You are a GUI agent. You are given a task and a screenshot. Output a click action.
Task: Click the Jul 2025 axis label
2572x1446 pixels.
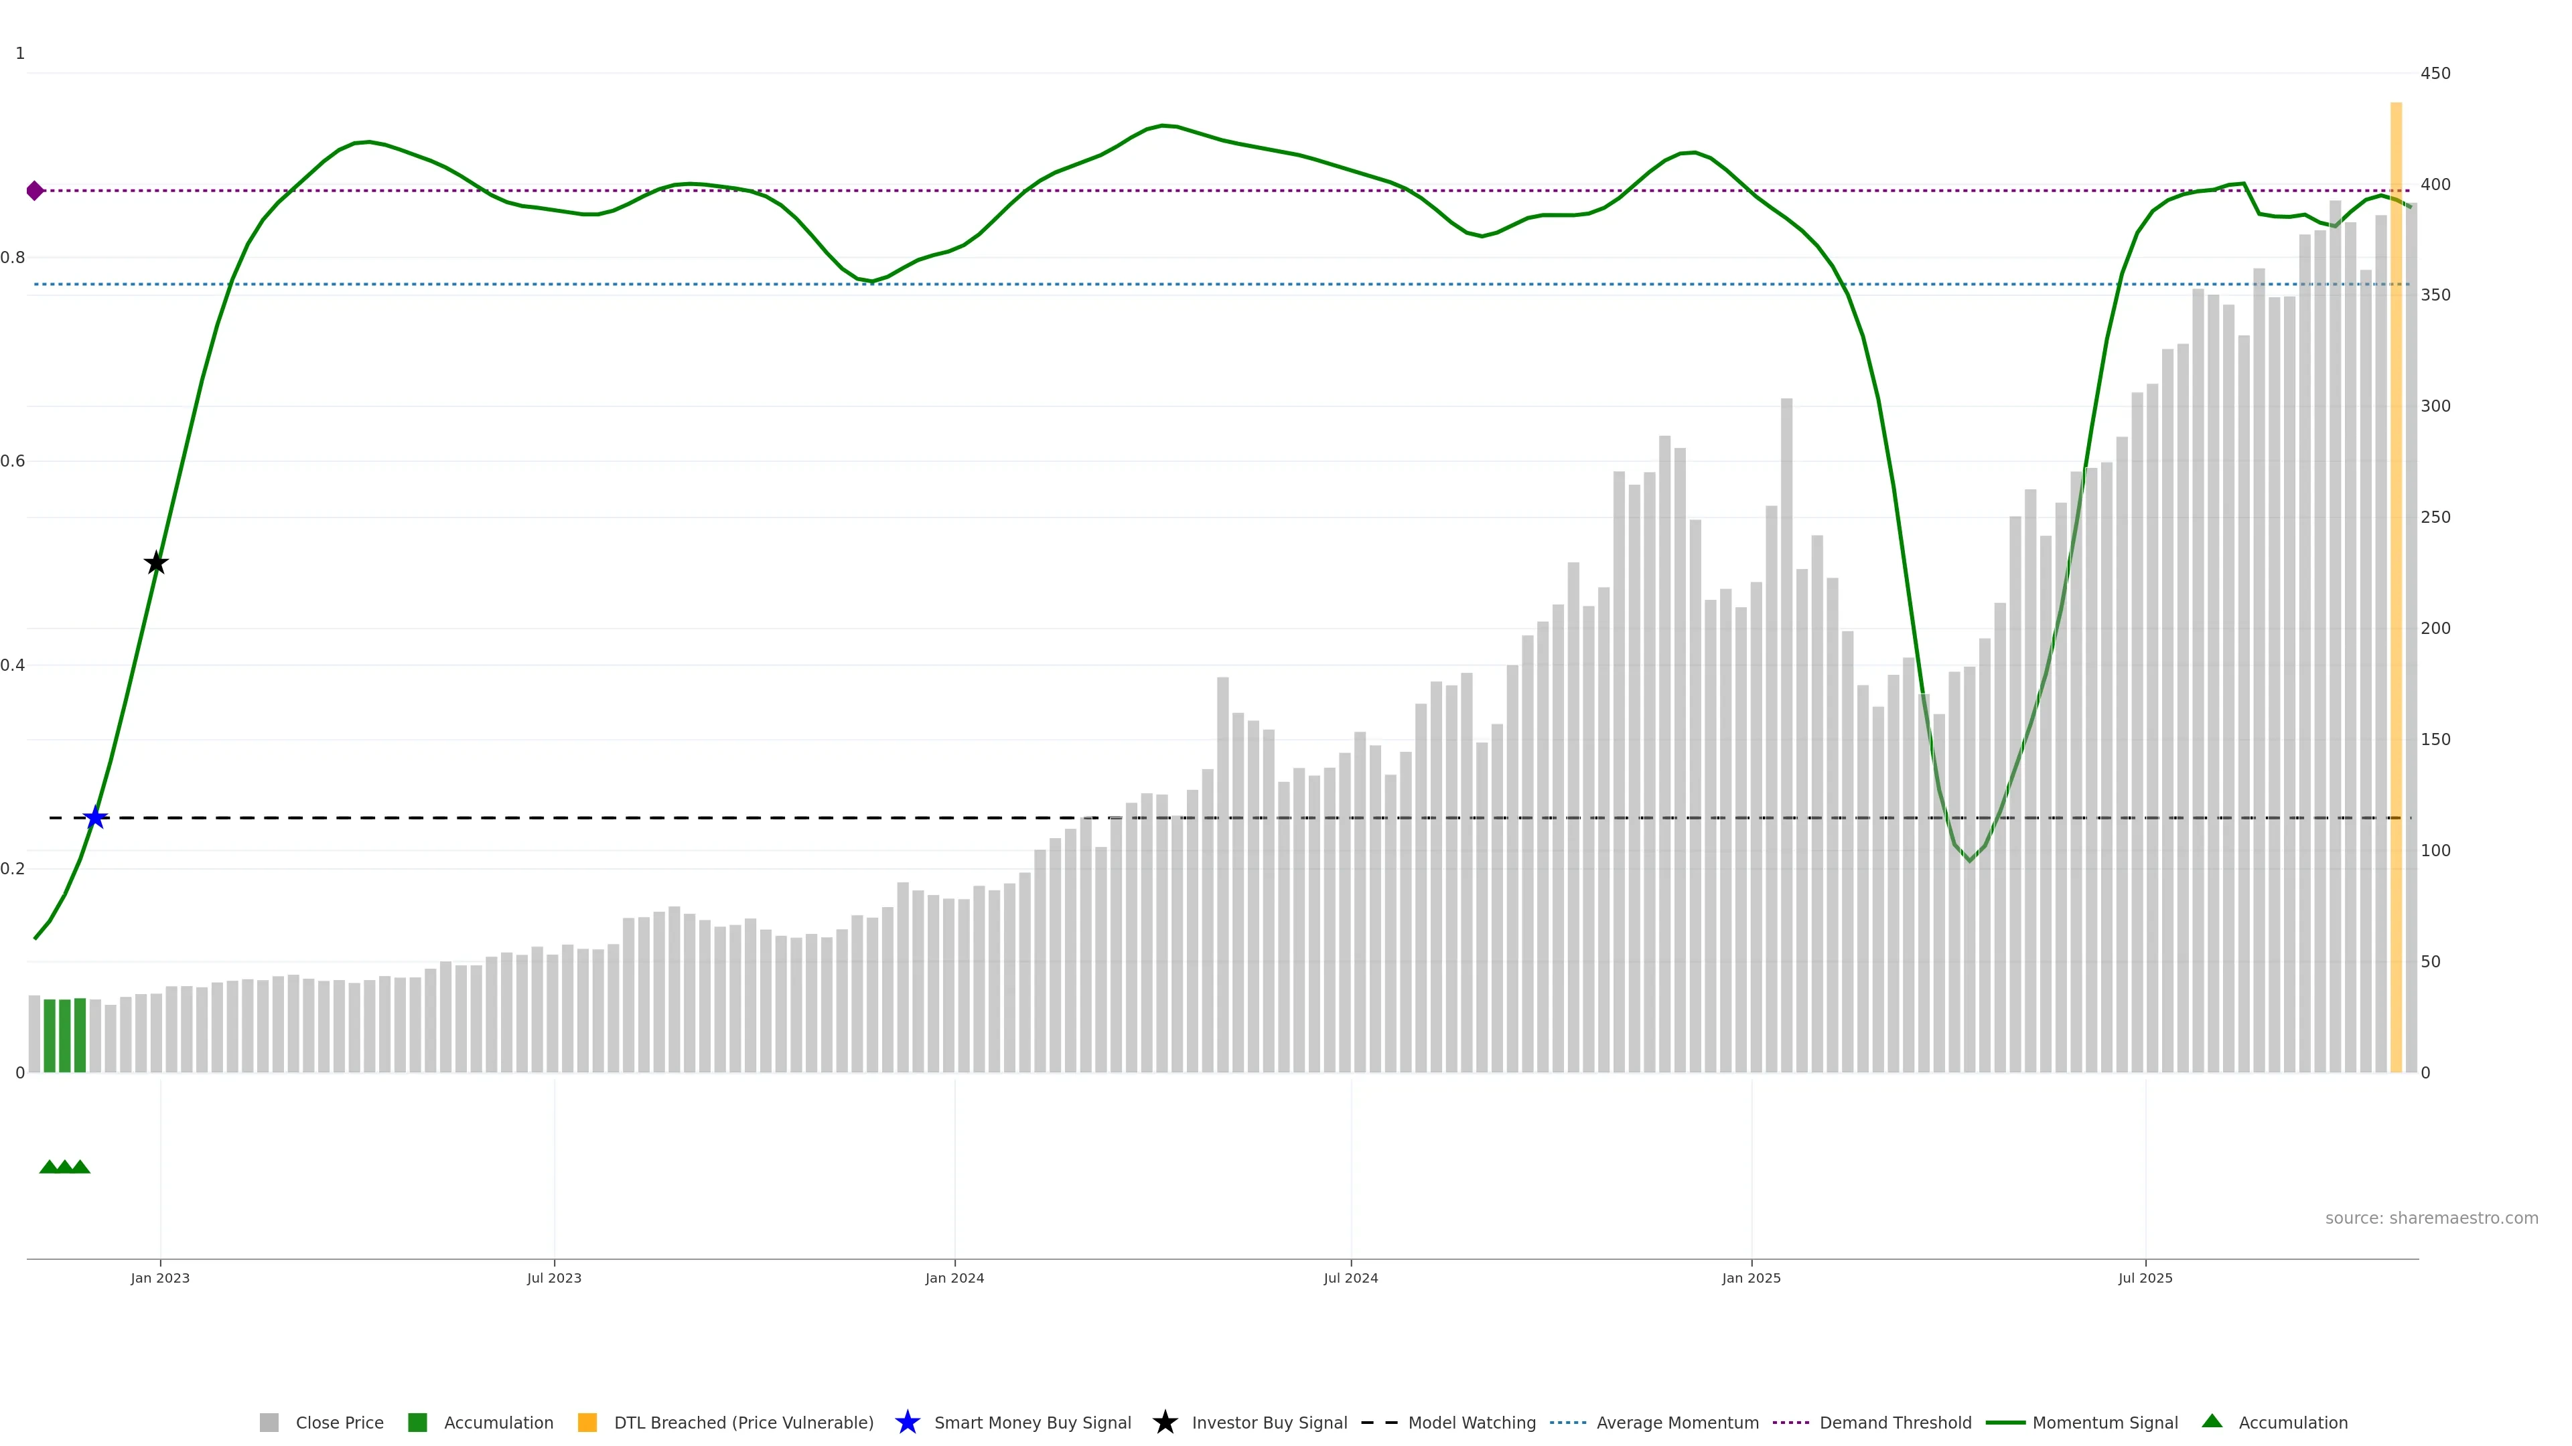coord(2145,1279)
